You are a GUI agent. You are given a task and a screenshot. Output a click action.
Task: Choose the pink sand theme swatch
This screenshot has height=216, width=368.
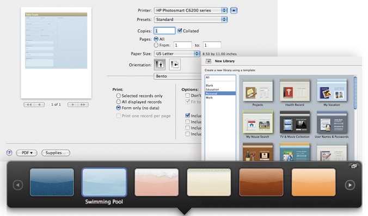[x=157, y=182]
